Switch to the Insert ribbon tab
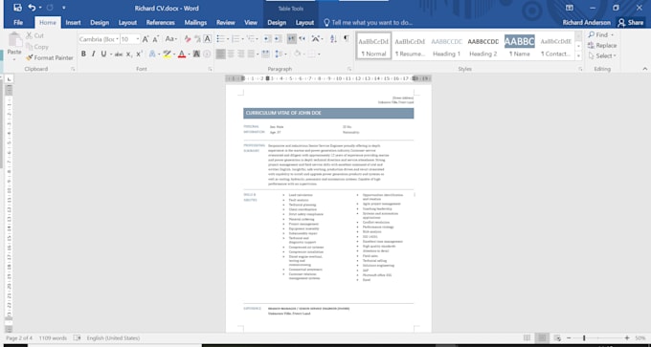The height and width of the screenshot is (347, 651). (x=73, y=23)
